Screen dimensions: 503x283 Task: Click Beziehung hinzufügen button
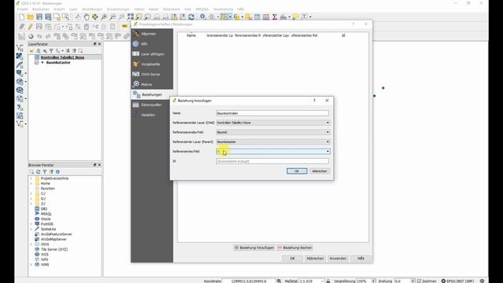(x=254, y=248)
